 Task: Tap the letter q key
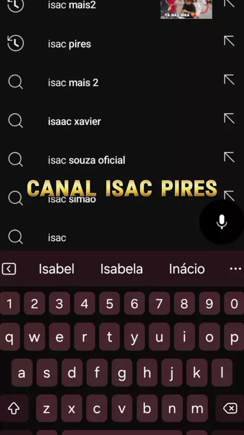10,338
